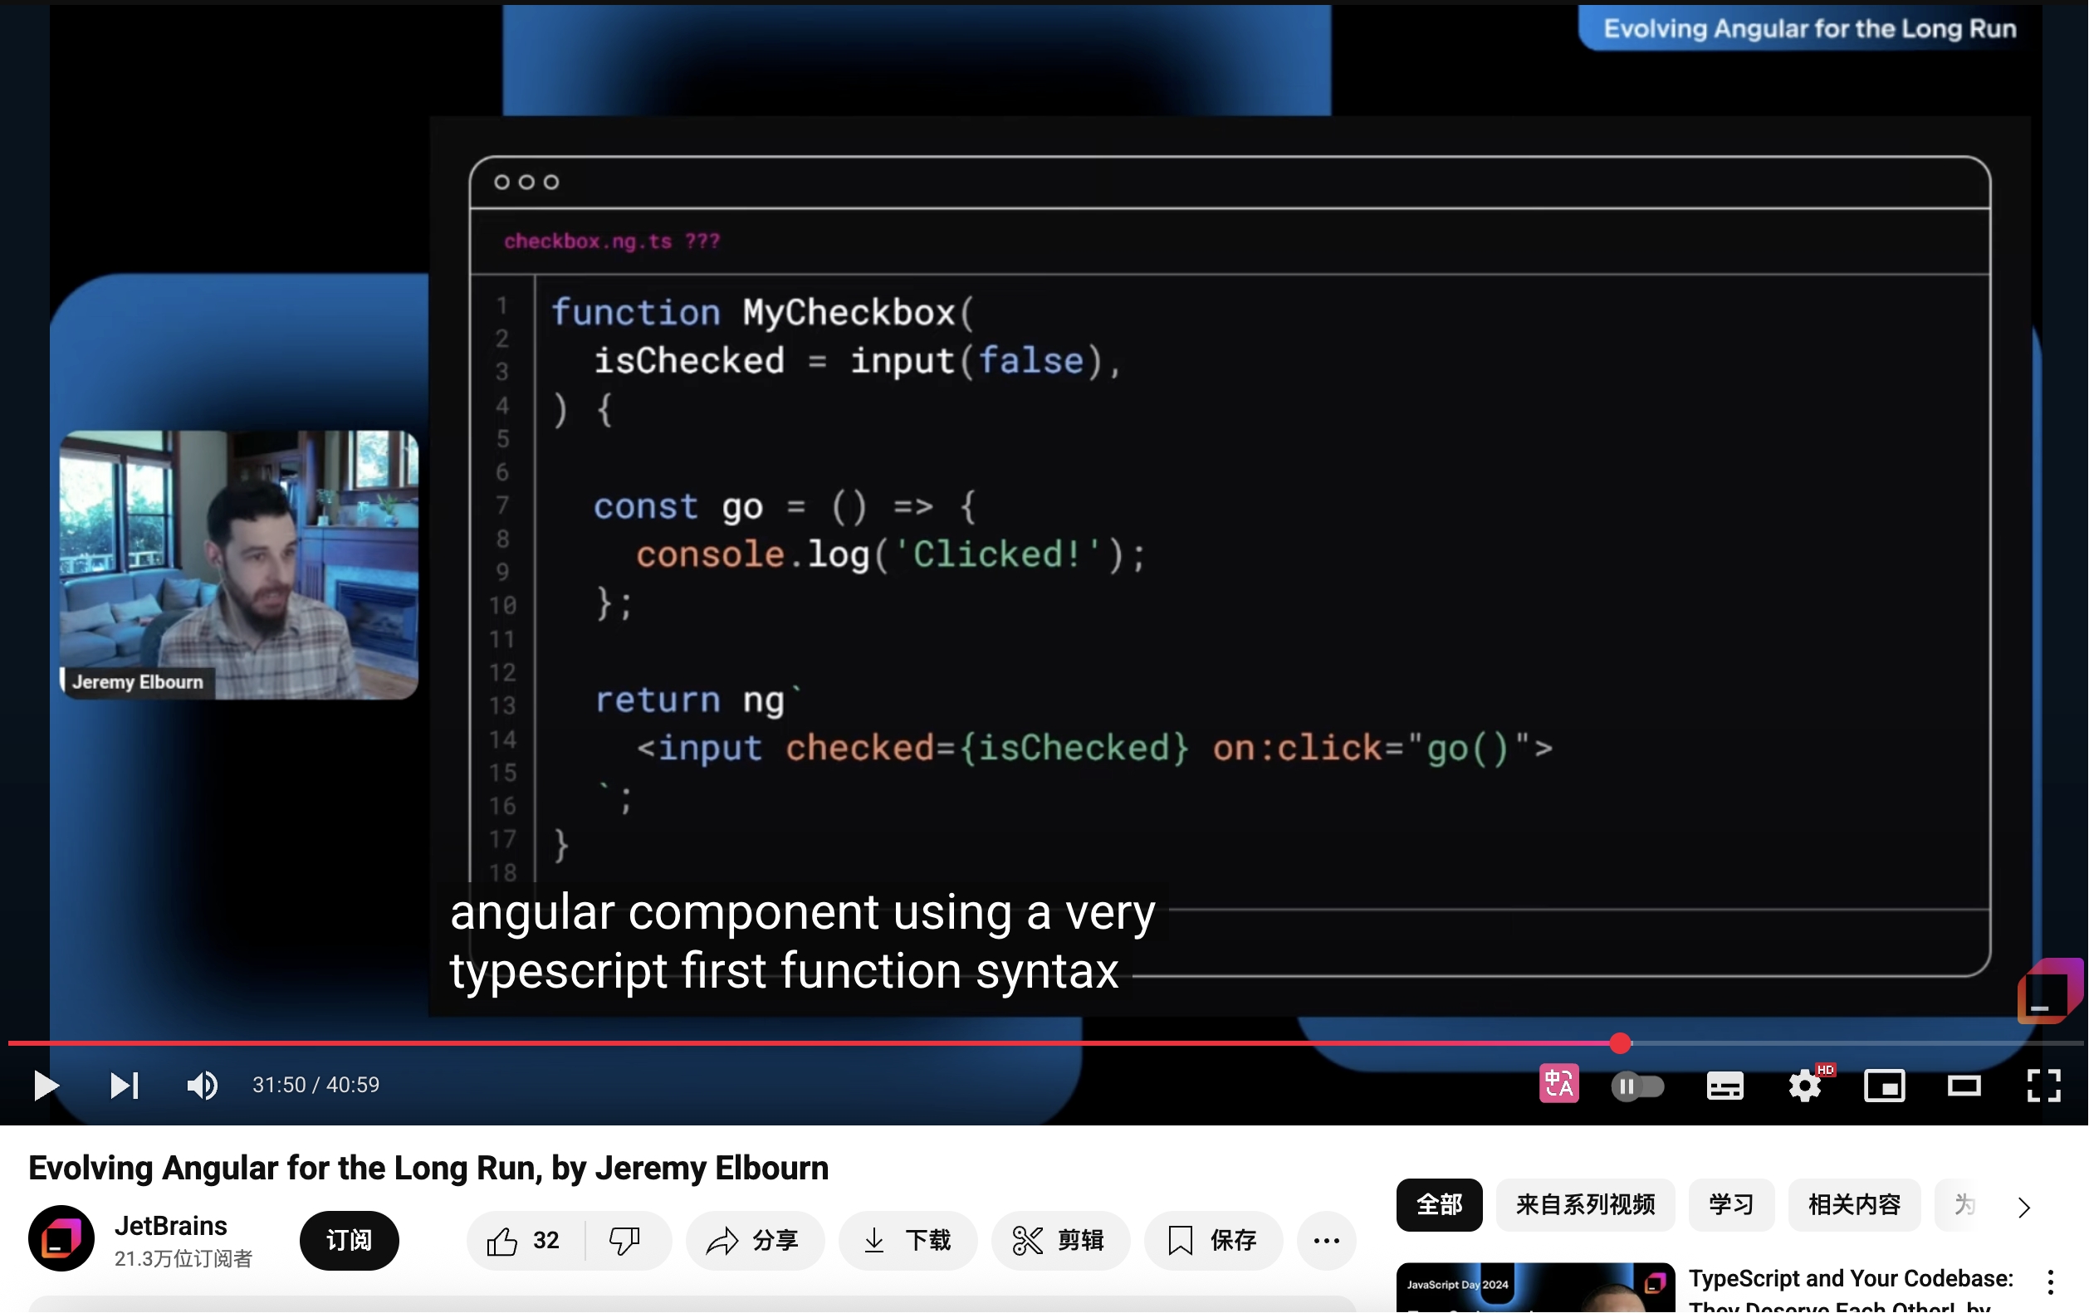The image size is (2089, 1313).
Task: Toggle the autoplay switch
Action: [1637, 1086]
